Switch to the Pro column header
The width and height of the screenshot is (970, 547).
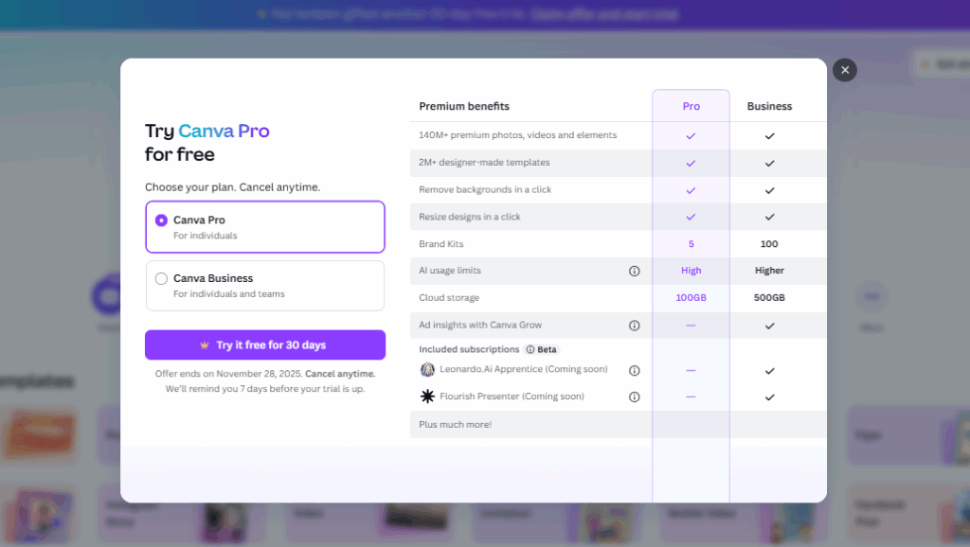pyautogui.click(x=691, y=105)
